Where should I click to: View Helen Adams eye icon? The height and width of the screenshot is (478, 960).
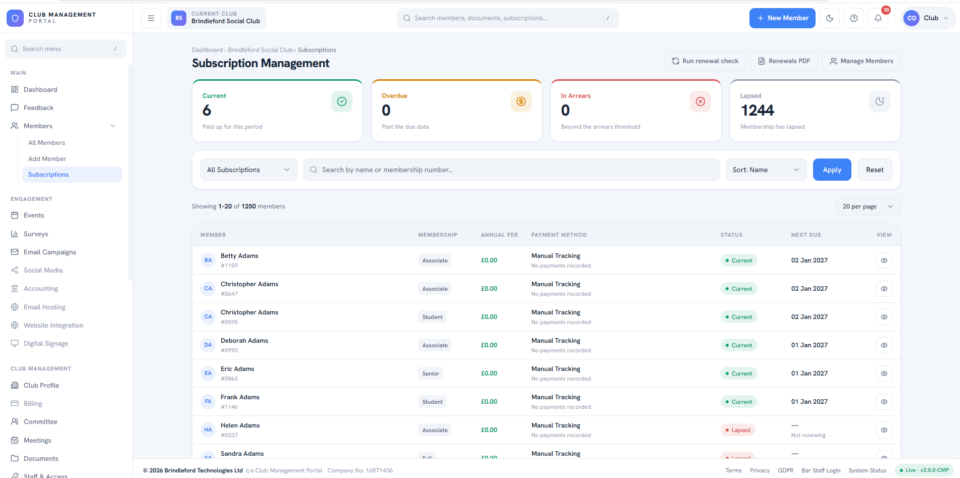pyautogui.click(x=884, y=430)
